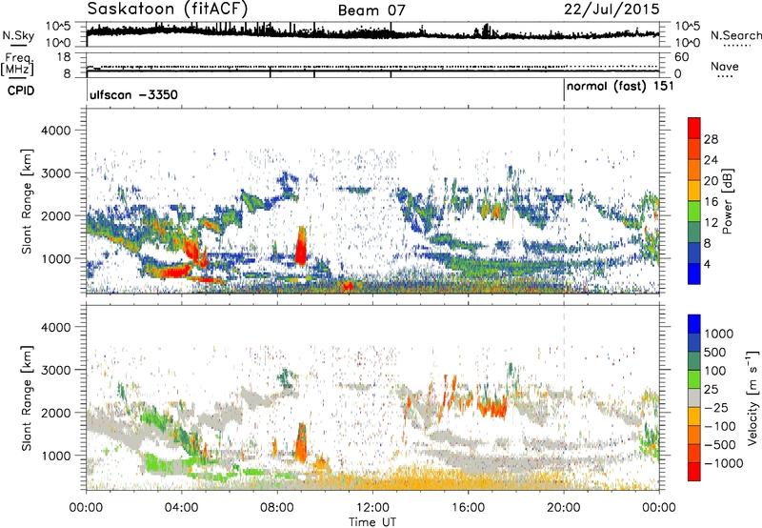Click the 'Nave' legend label
This screenshot has height=528, width=762.
725,67
